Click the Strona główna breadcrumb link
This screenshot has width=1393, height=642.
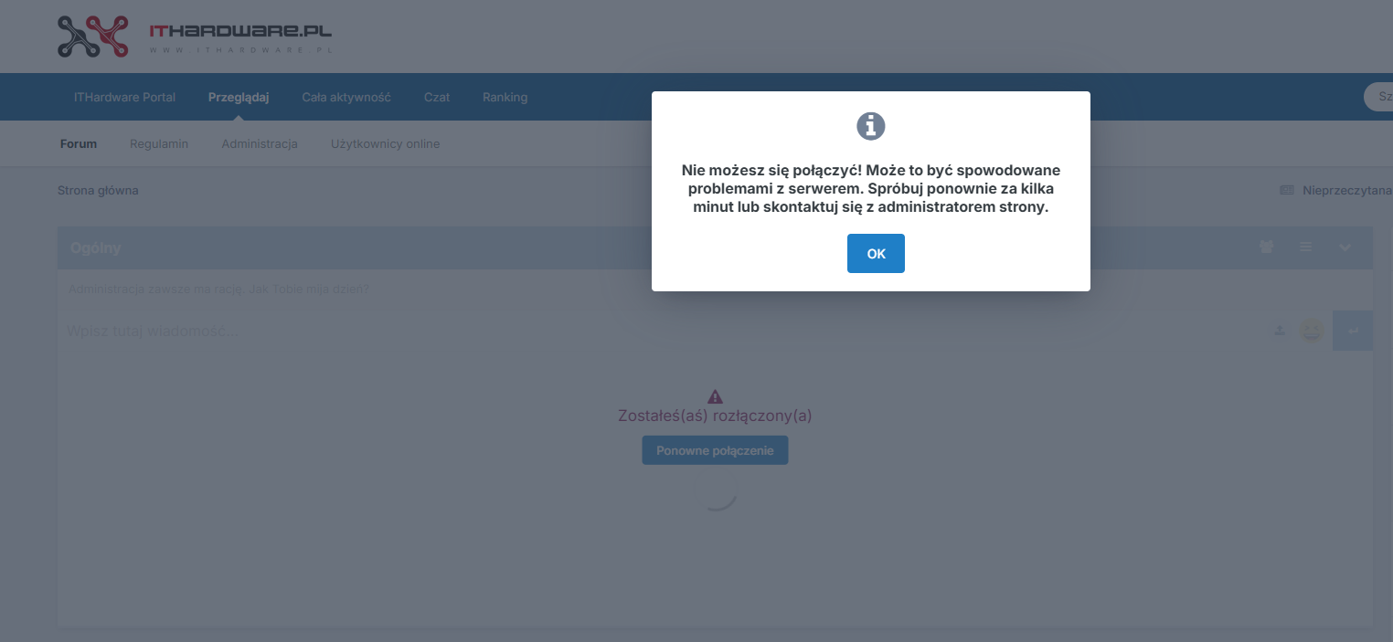[98, 190]
